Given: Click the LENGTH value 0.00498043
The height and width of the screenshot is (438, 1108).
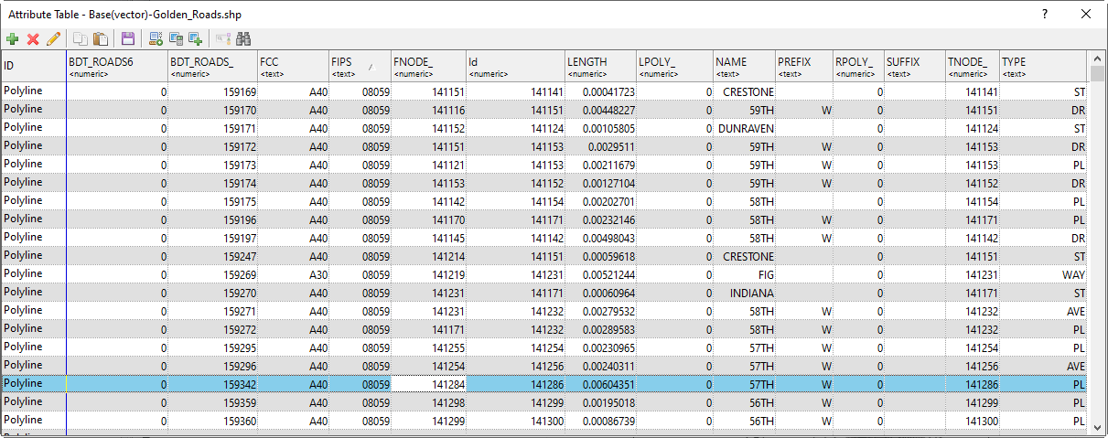Looking at the screenshot, I should 600,238.
